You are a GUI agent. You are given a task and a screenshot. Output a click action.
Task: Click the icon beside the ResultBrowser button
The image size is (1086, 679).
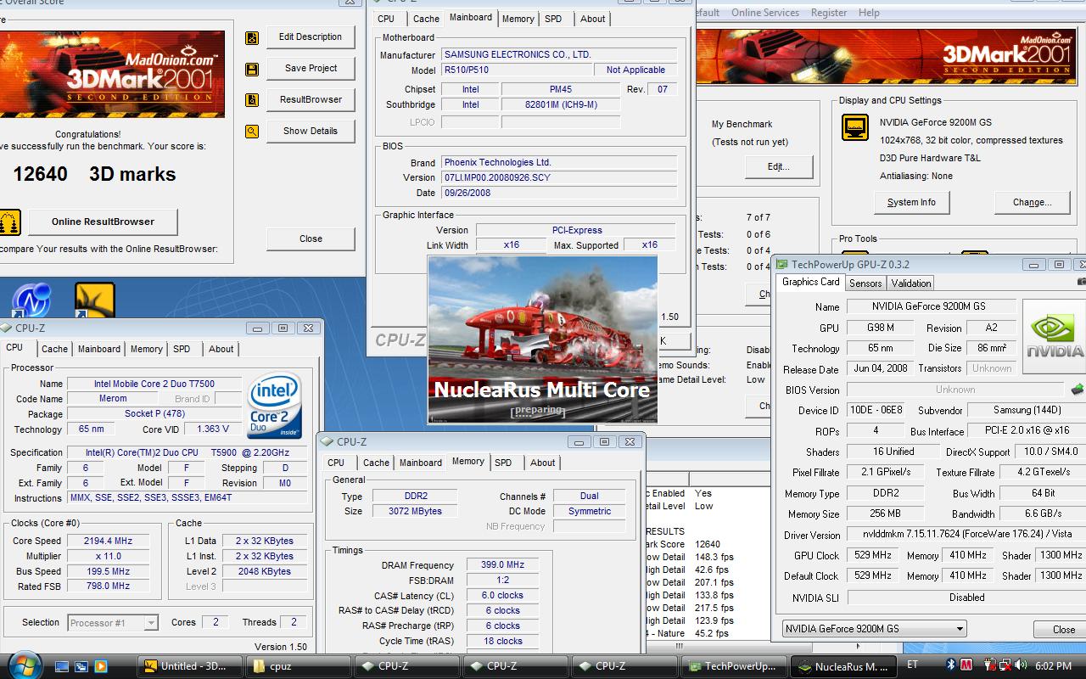pos(252,100)
